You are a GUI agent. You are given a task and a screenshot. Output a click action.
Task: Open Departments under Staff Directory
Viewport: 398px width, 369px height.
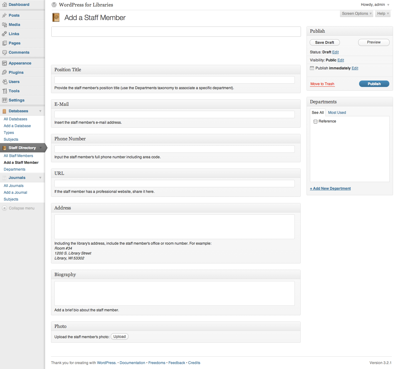pos(15,169)
